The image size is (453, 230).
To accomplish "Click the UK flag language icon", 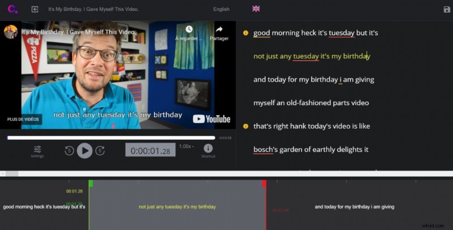I will tap(256, 8).
